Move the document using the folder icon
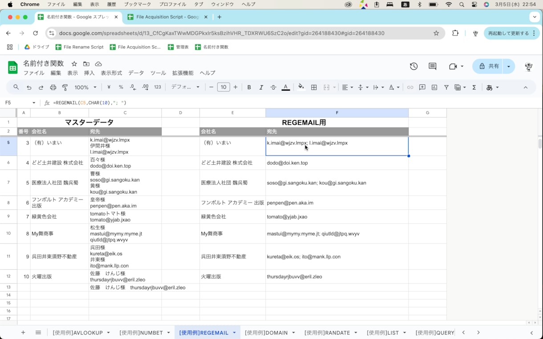Image resolution: width=543 pixels, height=339 pixels. 86,64
